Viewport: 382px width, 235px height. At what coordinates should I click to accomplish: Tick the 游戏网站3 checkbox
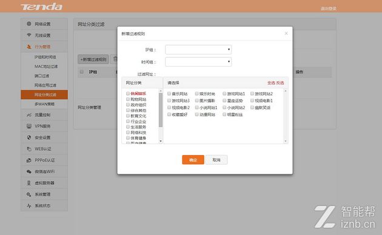[x=169, y=101]
